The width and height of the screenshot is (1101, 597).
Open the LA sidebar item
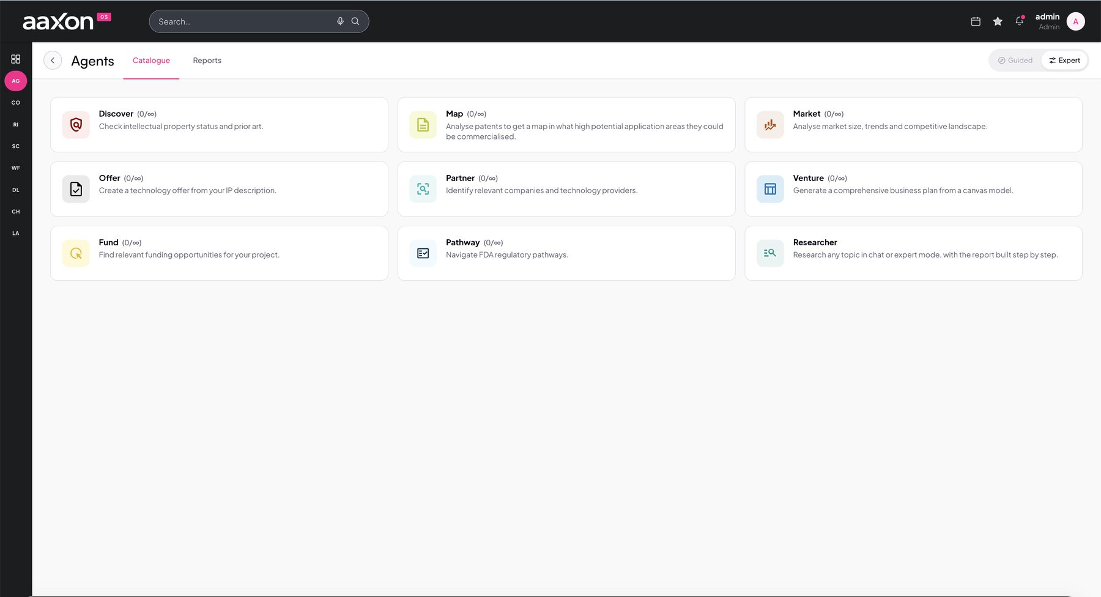click(x=16, y=234)
